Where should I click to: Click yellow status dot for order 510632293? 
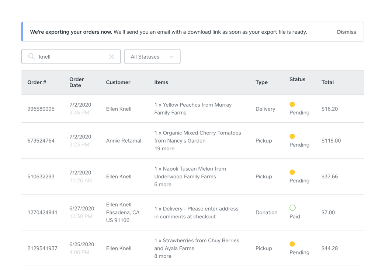292,172
